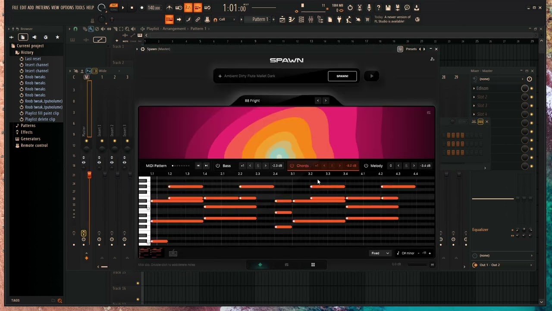Click the SPAWN! generate button
The image size is (552, 311).
[x=342, y=76]
